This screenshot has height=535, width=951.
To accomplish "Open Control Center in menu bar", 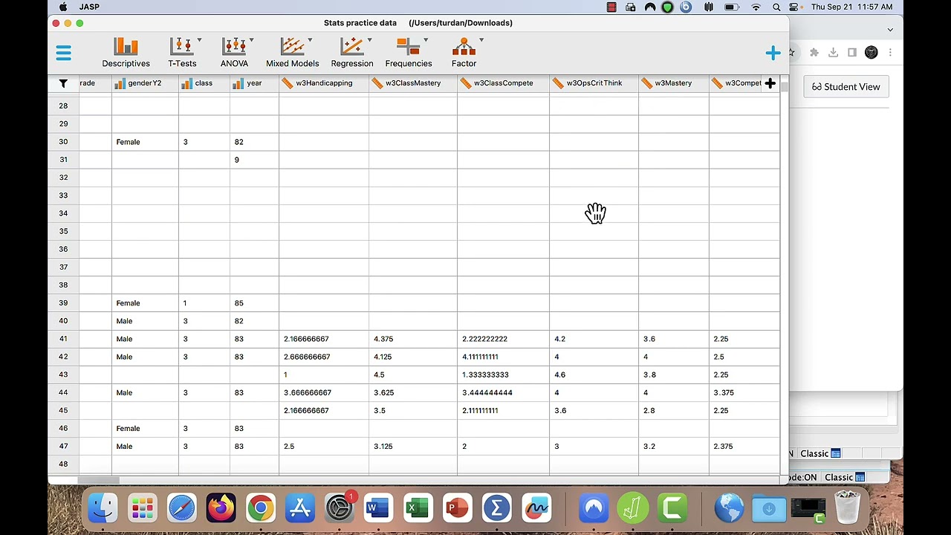I will [x=794, y=7].
